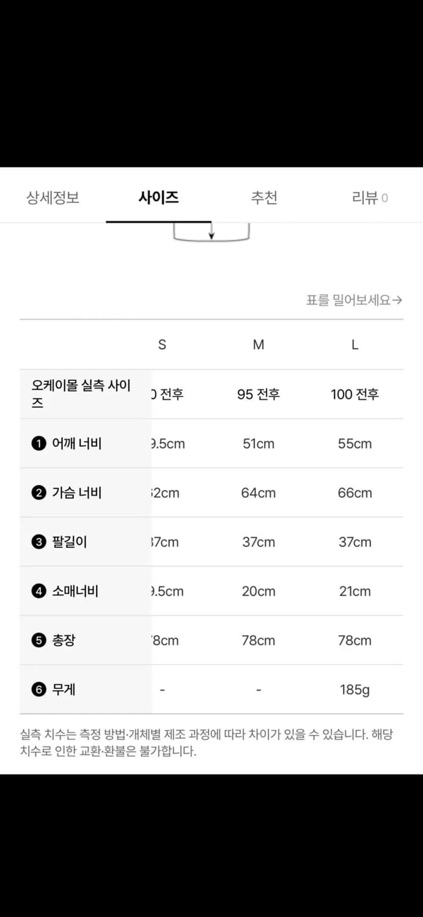Select the ❸ 팔길이 circle icon
423x917 pixels.
pos(39,542)
